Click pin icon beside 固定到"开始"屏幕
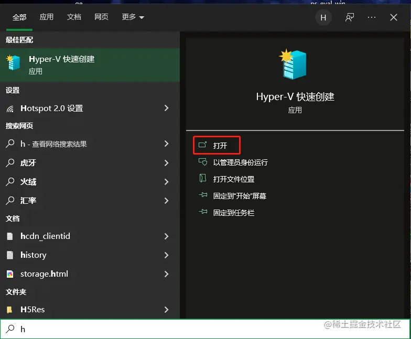Screen dimensions: 411x339 [x=203, y=195]
